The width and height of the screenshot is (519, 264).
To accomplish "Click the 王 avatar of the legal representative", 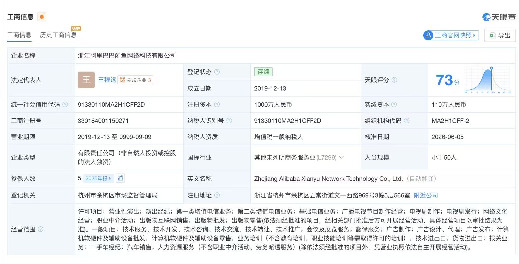I will tap(86, 80).
